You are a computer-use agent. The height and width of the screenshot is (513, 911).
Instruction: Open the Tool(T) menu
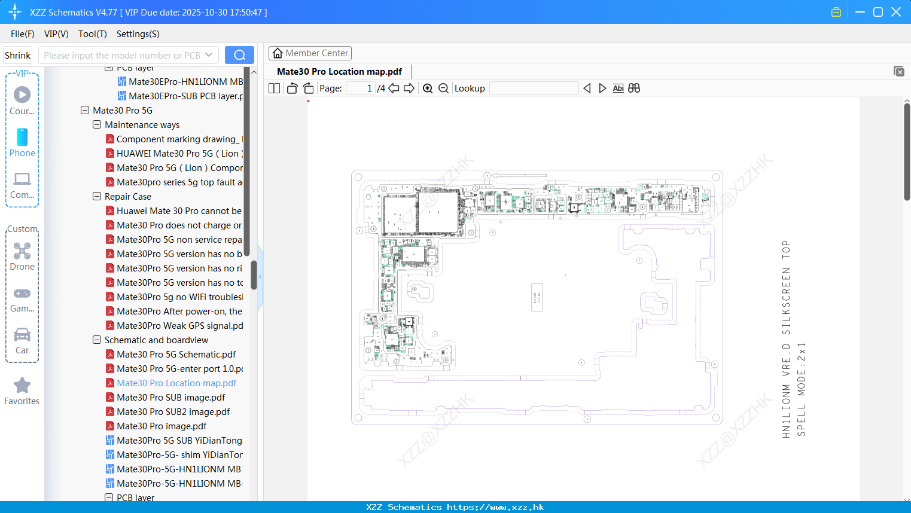point(93,34)
